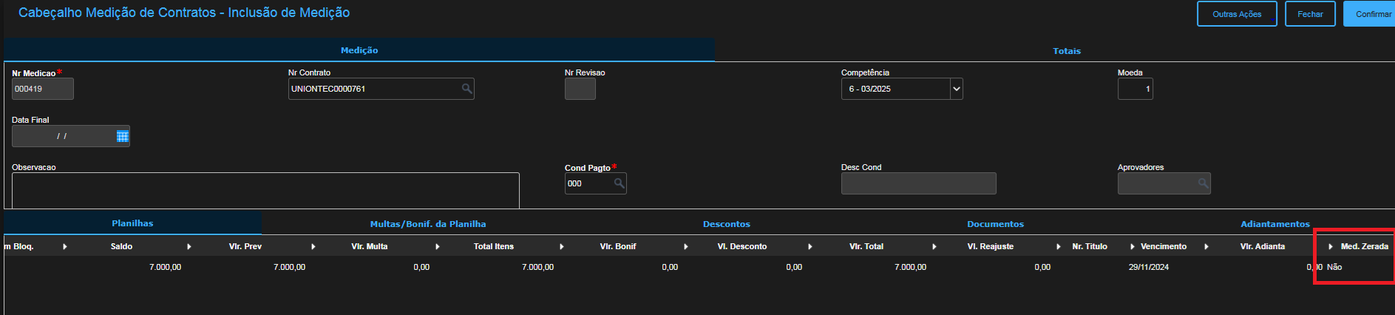Open the Nr Contrato lookup magnifier
The width and height of the screenshot is (1395, 315).
pos(466,89)
